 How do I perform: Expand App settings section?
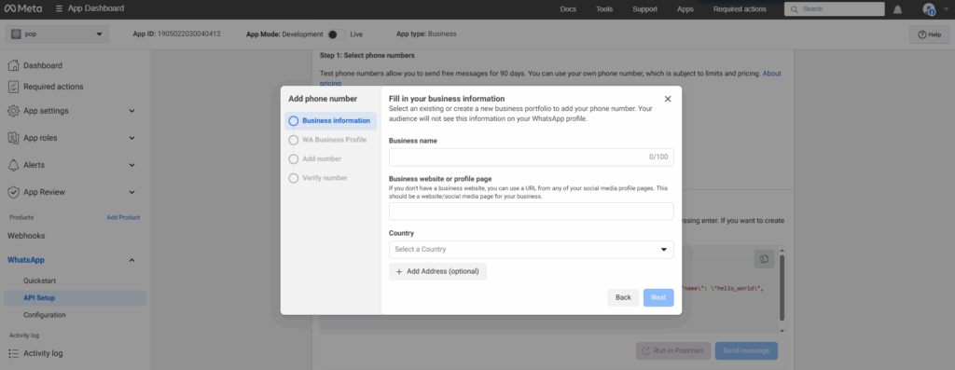131,111
